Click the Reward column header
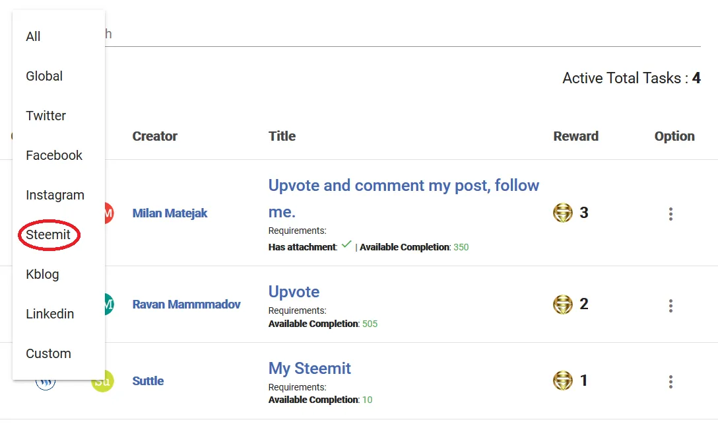Viewport: 718px width, 436px height. pos(575,136)
